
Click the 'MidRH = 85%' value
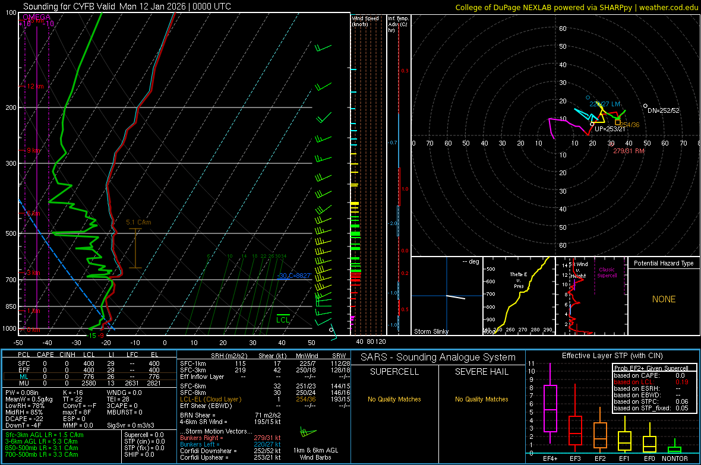click(24, 412)
